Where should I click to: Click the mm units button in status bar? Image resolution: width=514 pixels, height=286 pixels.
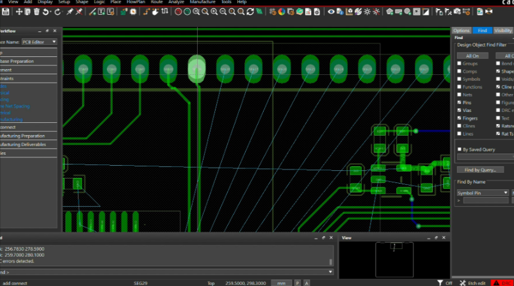click(281, 283)
